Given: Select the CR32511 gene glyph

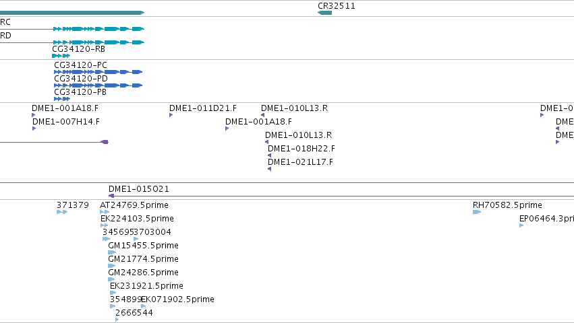Looking at the screenshot, I should (324, 13).
